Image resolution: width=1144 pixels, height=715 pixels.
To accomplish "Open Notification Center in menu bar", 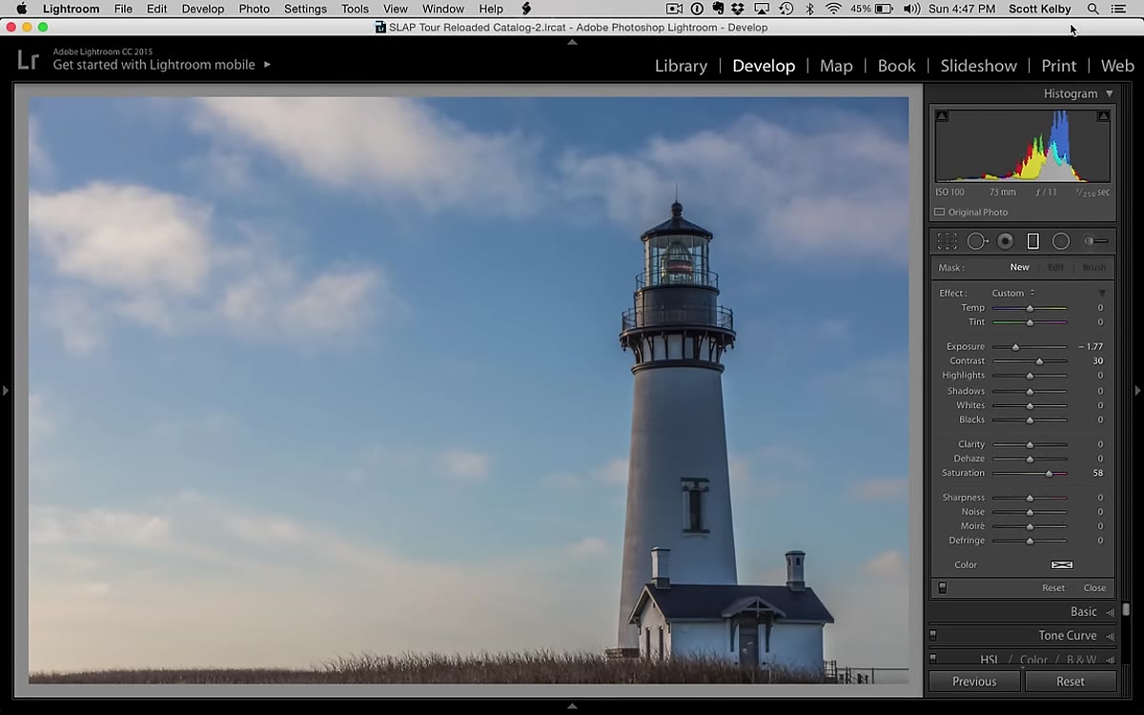I will click(1119, 9).
